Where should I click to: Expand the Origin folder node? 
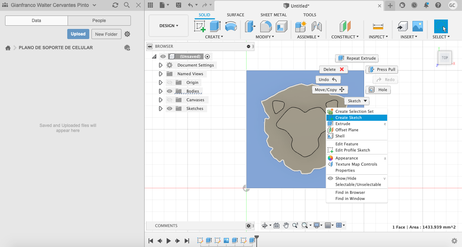pos(161,82)
